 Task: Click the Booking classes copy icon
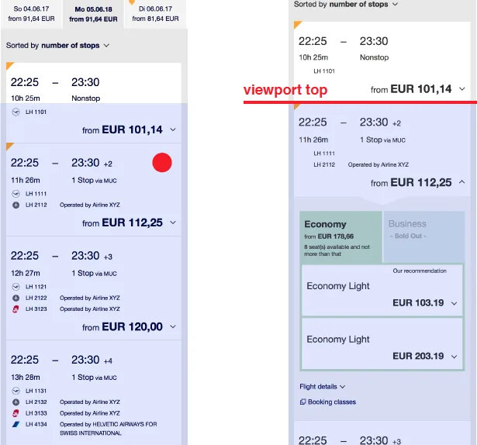tap(302, 402)
